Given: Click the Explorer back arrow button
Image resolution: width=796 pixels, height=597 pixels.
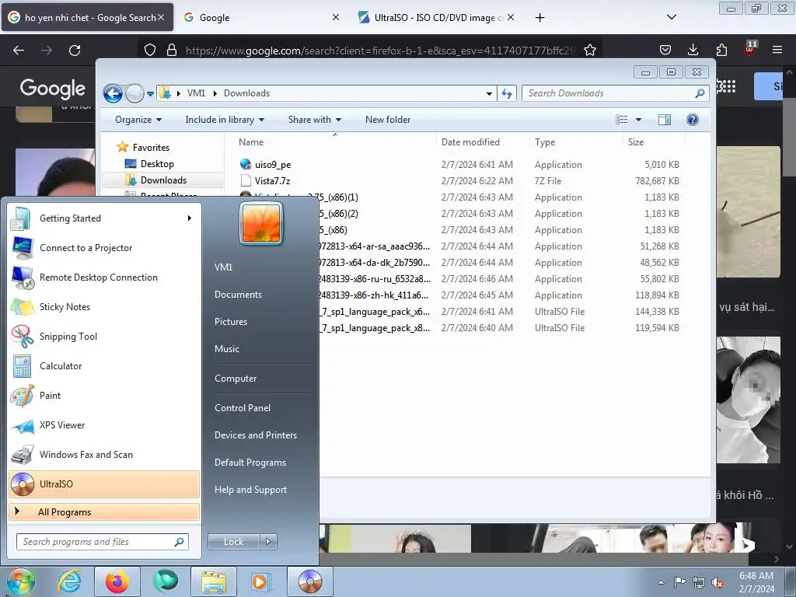Looking at the screenshot, I should tap(113, 93).
